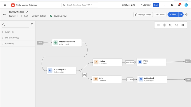Click the pencil icon to rename journey

coord(27,12)
